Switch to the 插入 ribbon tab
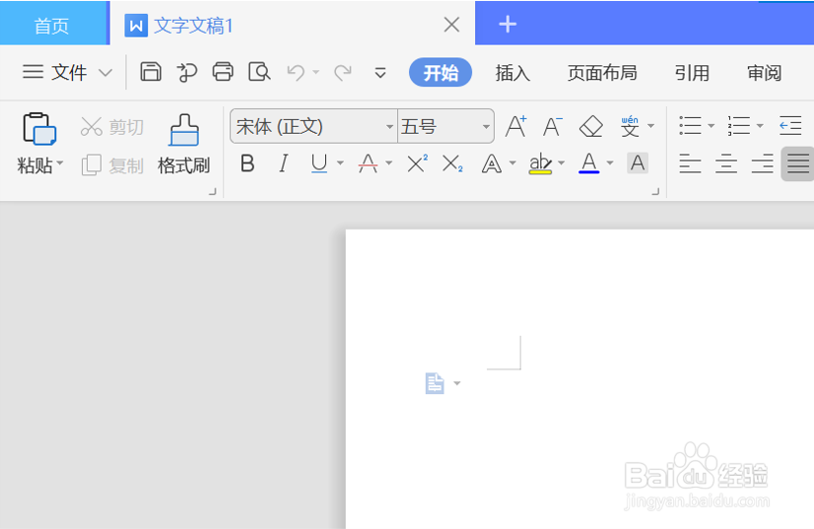 (x=512, y=73)
